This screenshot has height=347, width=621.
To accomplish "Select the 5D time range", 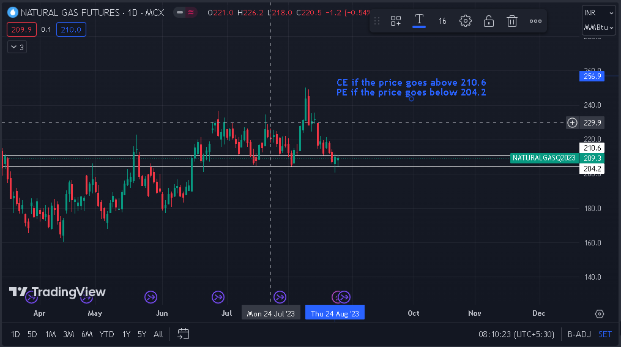I will pos(32,334).
